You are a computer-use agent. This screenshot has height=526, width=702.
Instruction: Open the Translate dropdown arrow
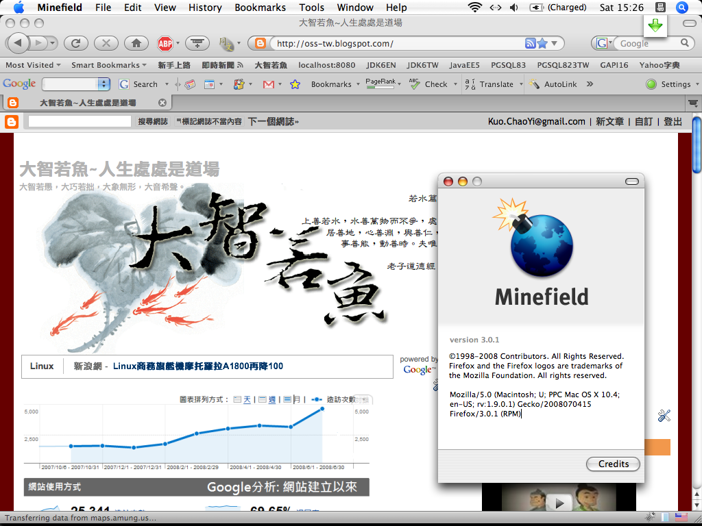click(521, 84)
